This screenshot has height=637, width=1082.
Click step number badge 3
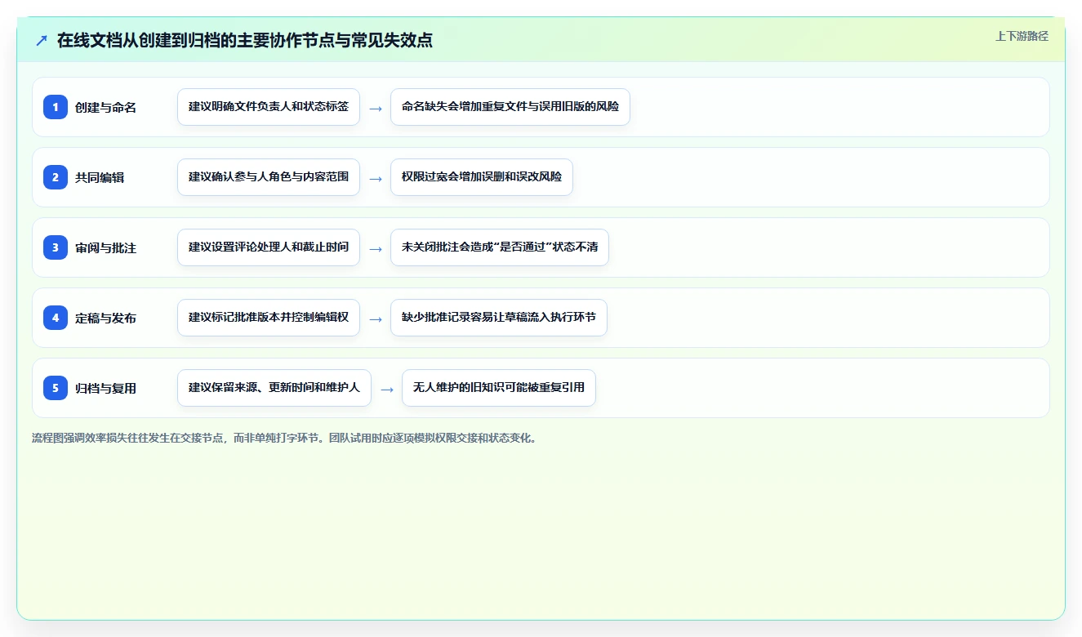pyautogui.click(x=56, y=247)
